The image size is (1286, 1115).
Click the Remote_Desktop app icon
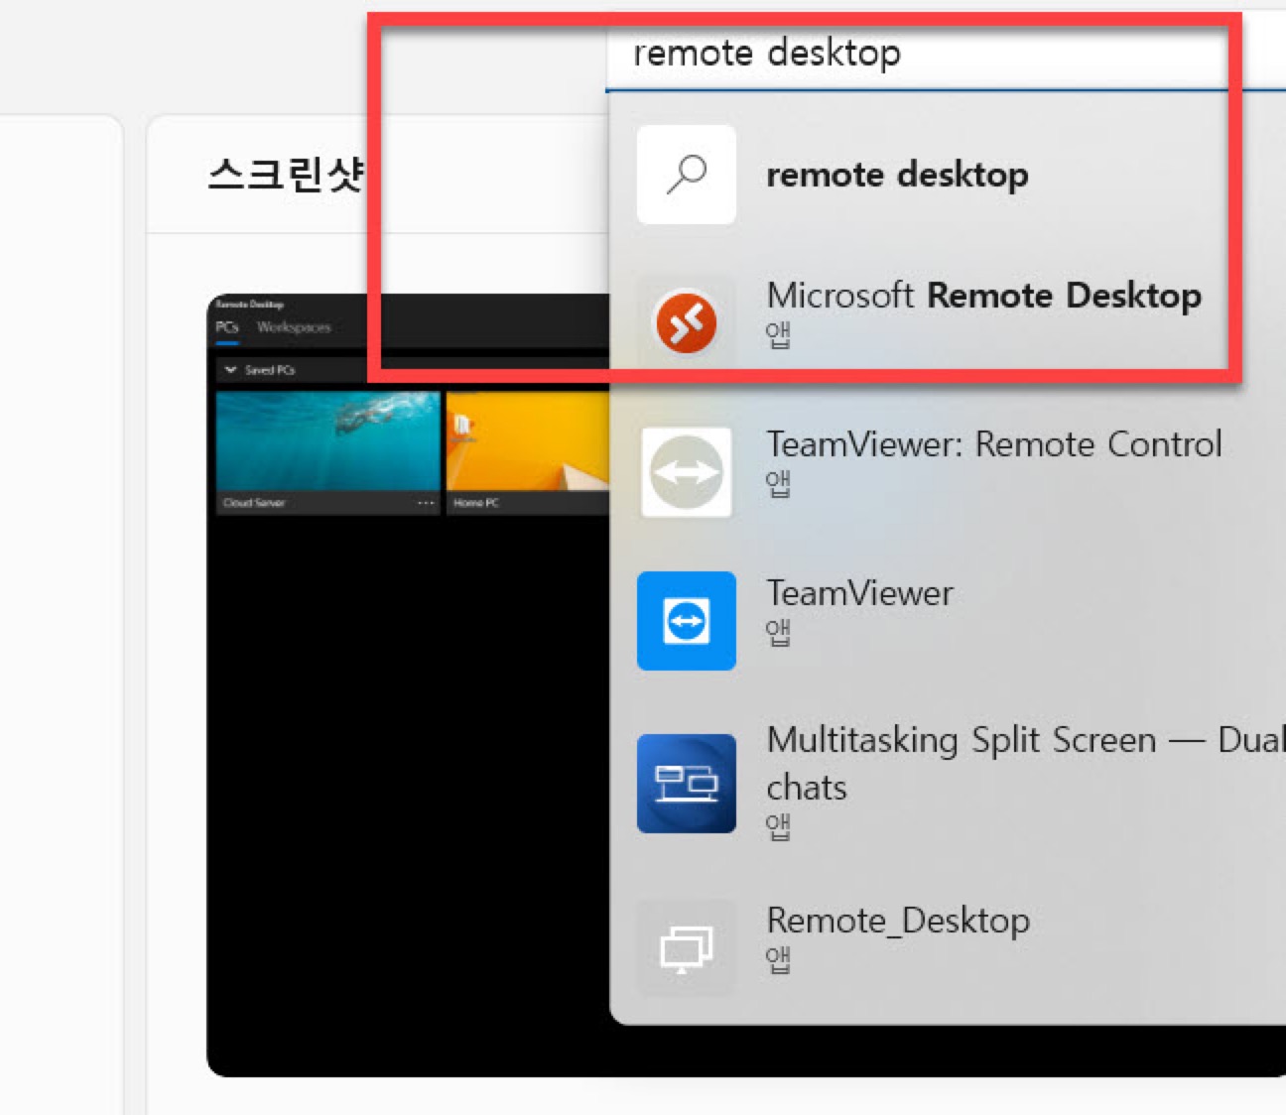tap(687, 948)
